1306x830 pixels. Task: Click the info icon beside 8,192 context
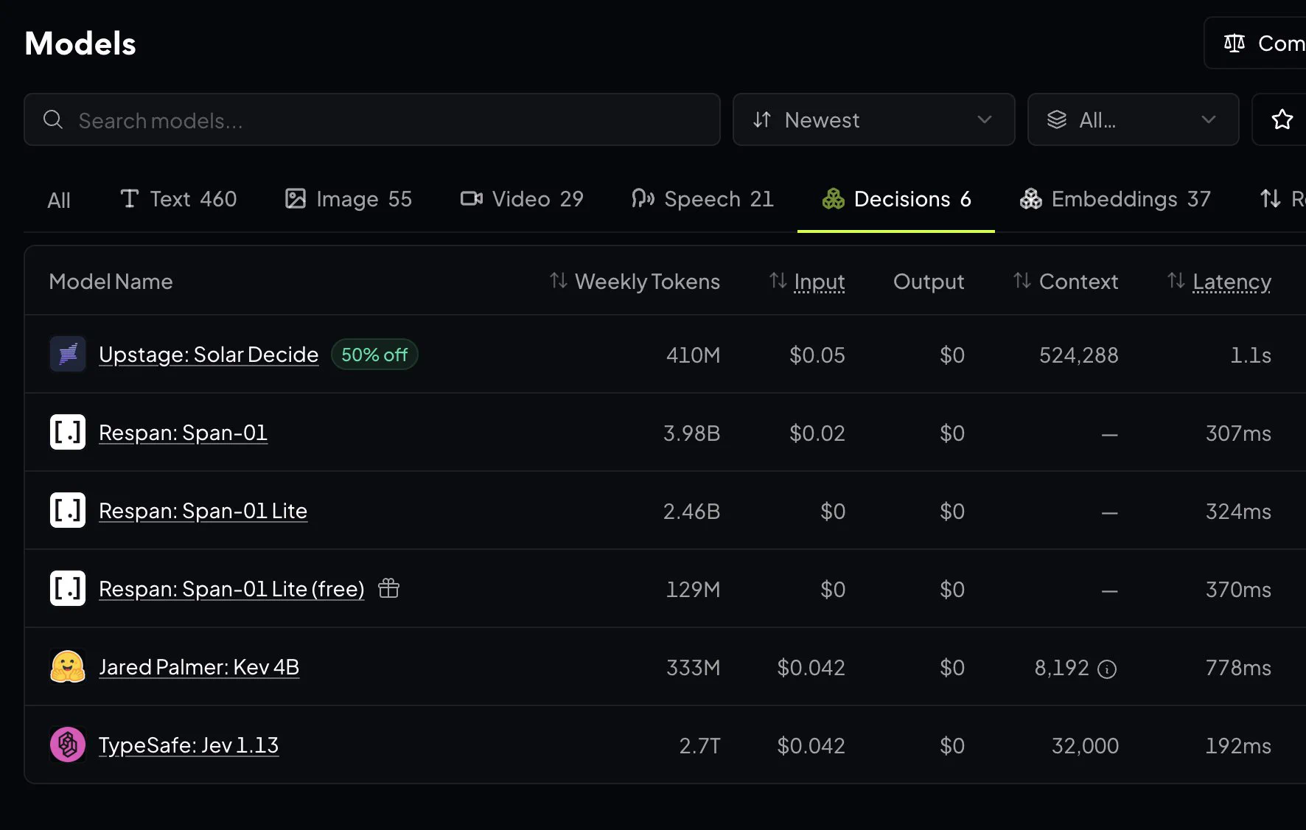[1107, 669]
